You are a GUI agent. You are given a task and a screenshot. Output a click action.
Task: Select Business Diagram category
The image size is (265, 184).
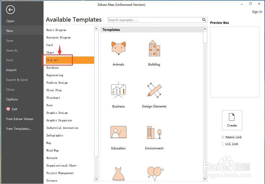(x=59, y=38)
